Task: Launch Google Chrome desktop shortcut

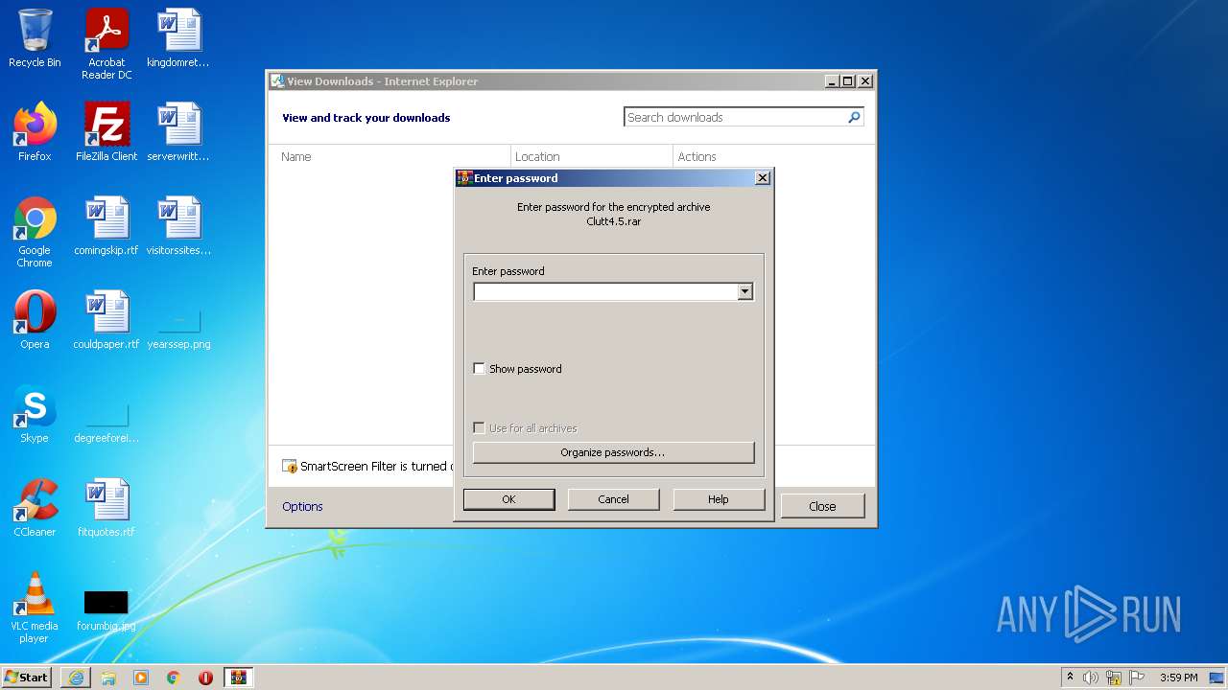Action: click(x=35, y=232)
